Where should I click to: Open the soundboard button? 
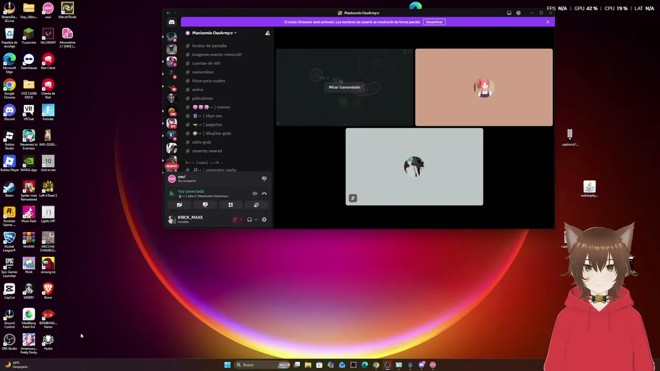(256, 205)
